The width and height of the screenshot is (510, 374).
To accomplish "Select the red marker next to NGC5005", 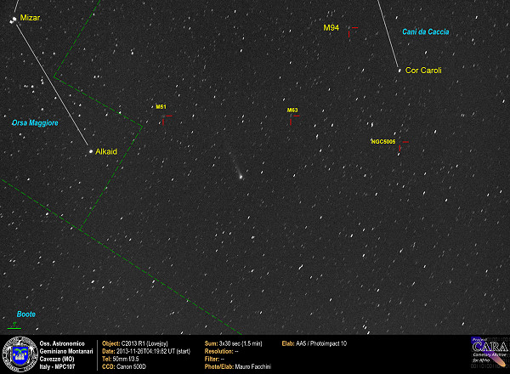I will pos(404,146).
